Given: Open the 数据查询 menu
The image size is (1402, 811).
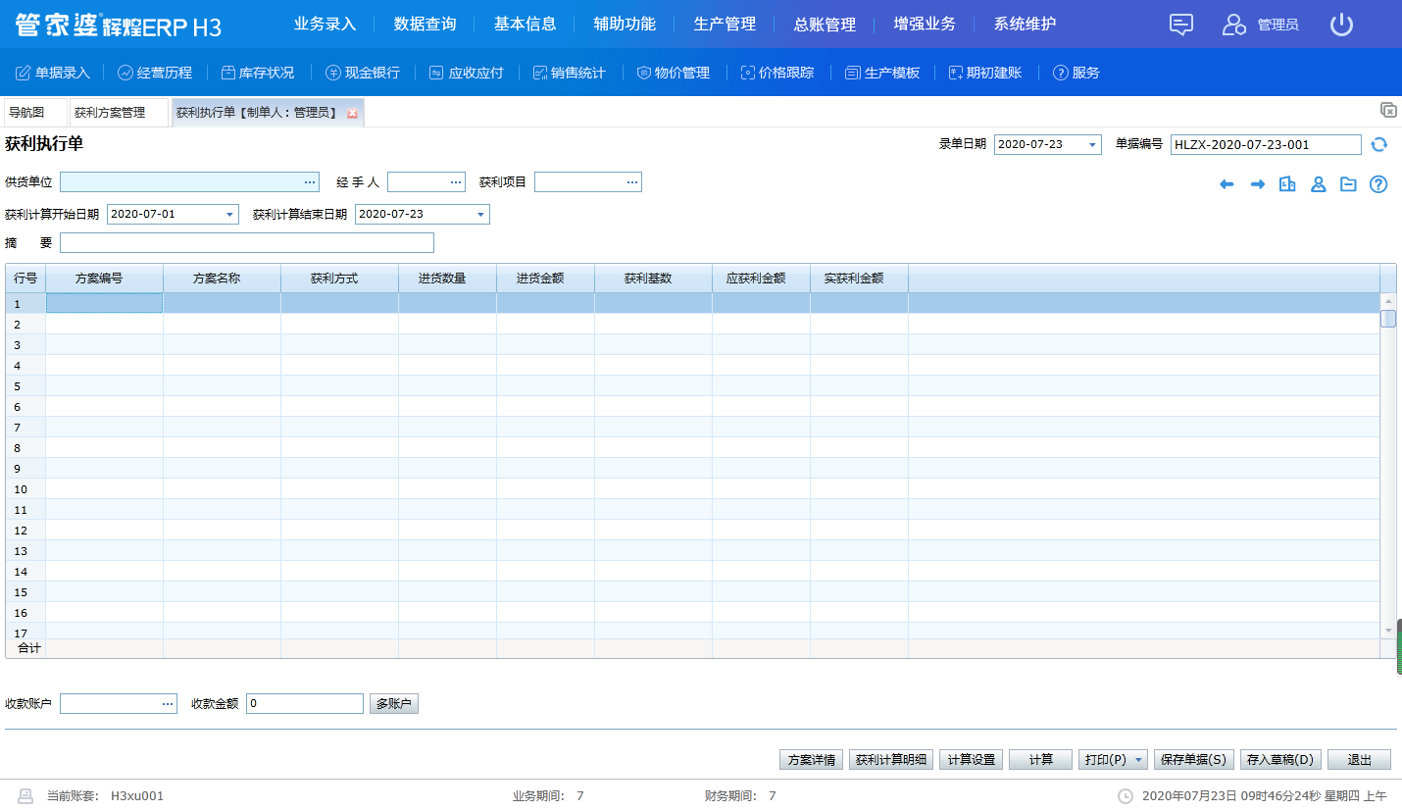Looking at the screenshot, I should tap(426, 25).
